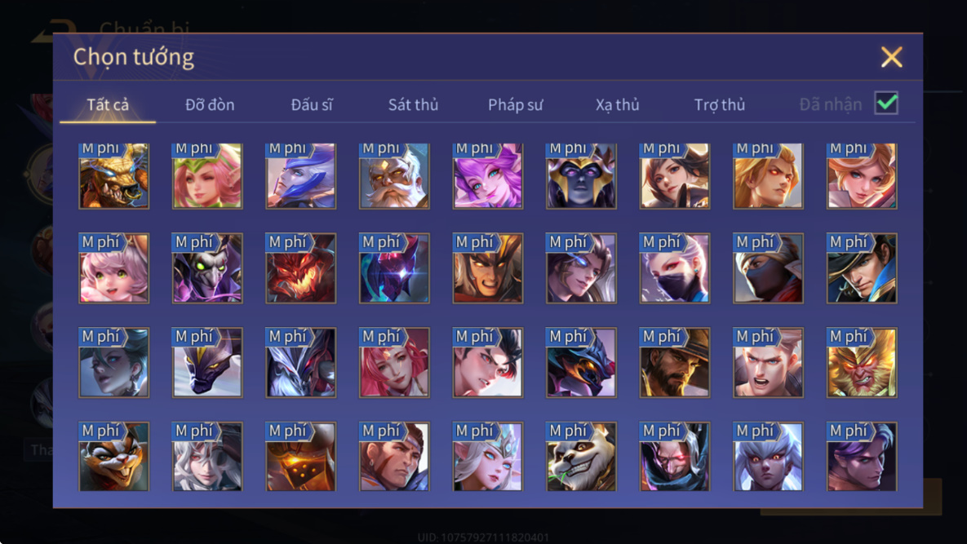Image resolution: width=967 pixels, height=544 pixels.
Task: Choose the golden monkey king hero
Action: coord(862,362)
